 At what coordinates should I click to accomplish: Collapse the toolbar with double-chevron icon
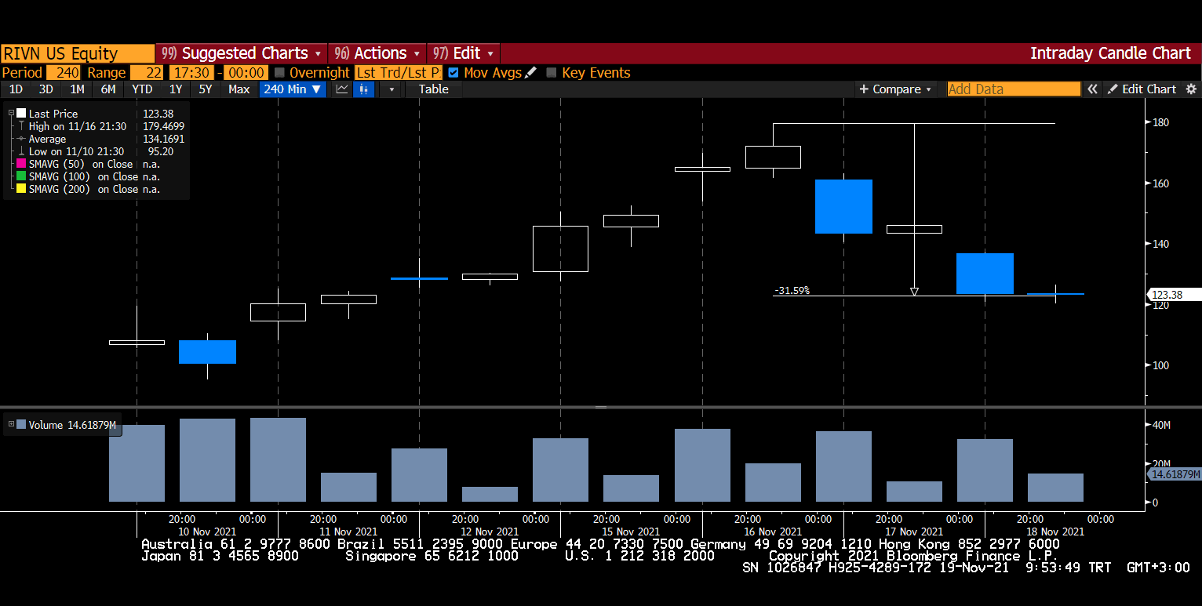tap(1092, 89)
